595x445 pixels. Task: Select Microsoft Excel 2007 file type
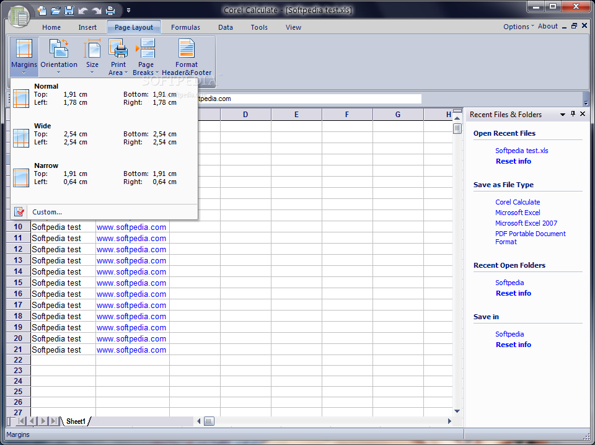tap(526, 223)
